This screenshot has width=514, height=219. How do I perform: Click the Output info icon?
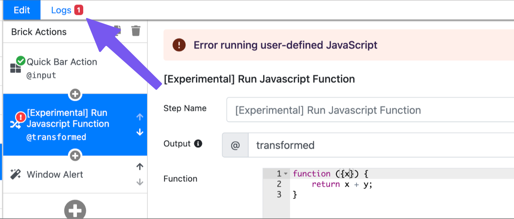[198, 144]
